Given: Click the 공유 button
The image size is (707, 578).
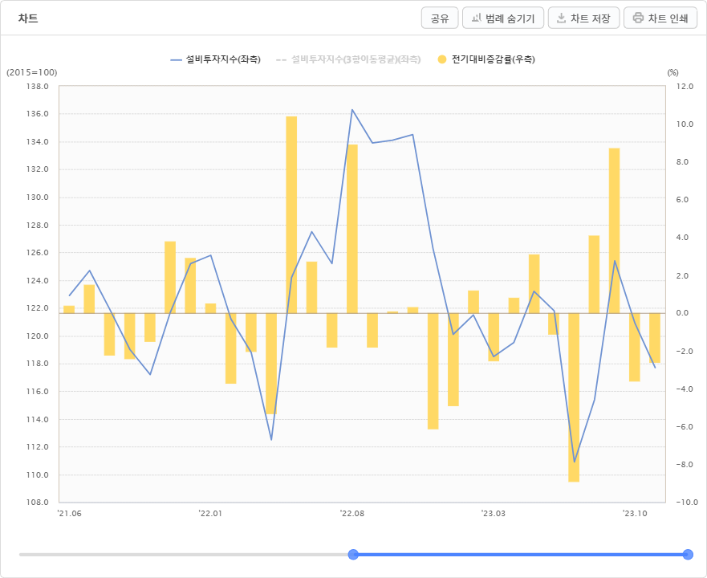Looking at the screenshot, I should (x=440, y=18).
